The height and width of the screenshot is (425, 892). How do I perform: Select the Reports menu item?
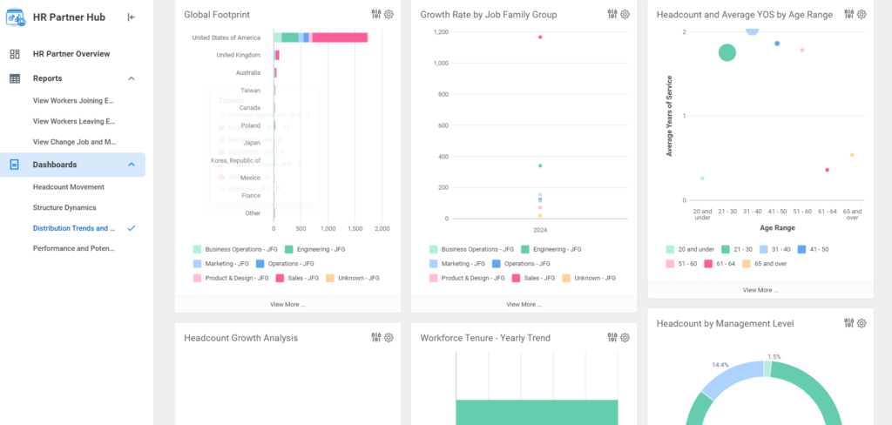[x=48, y=78]
